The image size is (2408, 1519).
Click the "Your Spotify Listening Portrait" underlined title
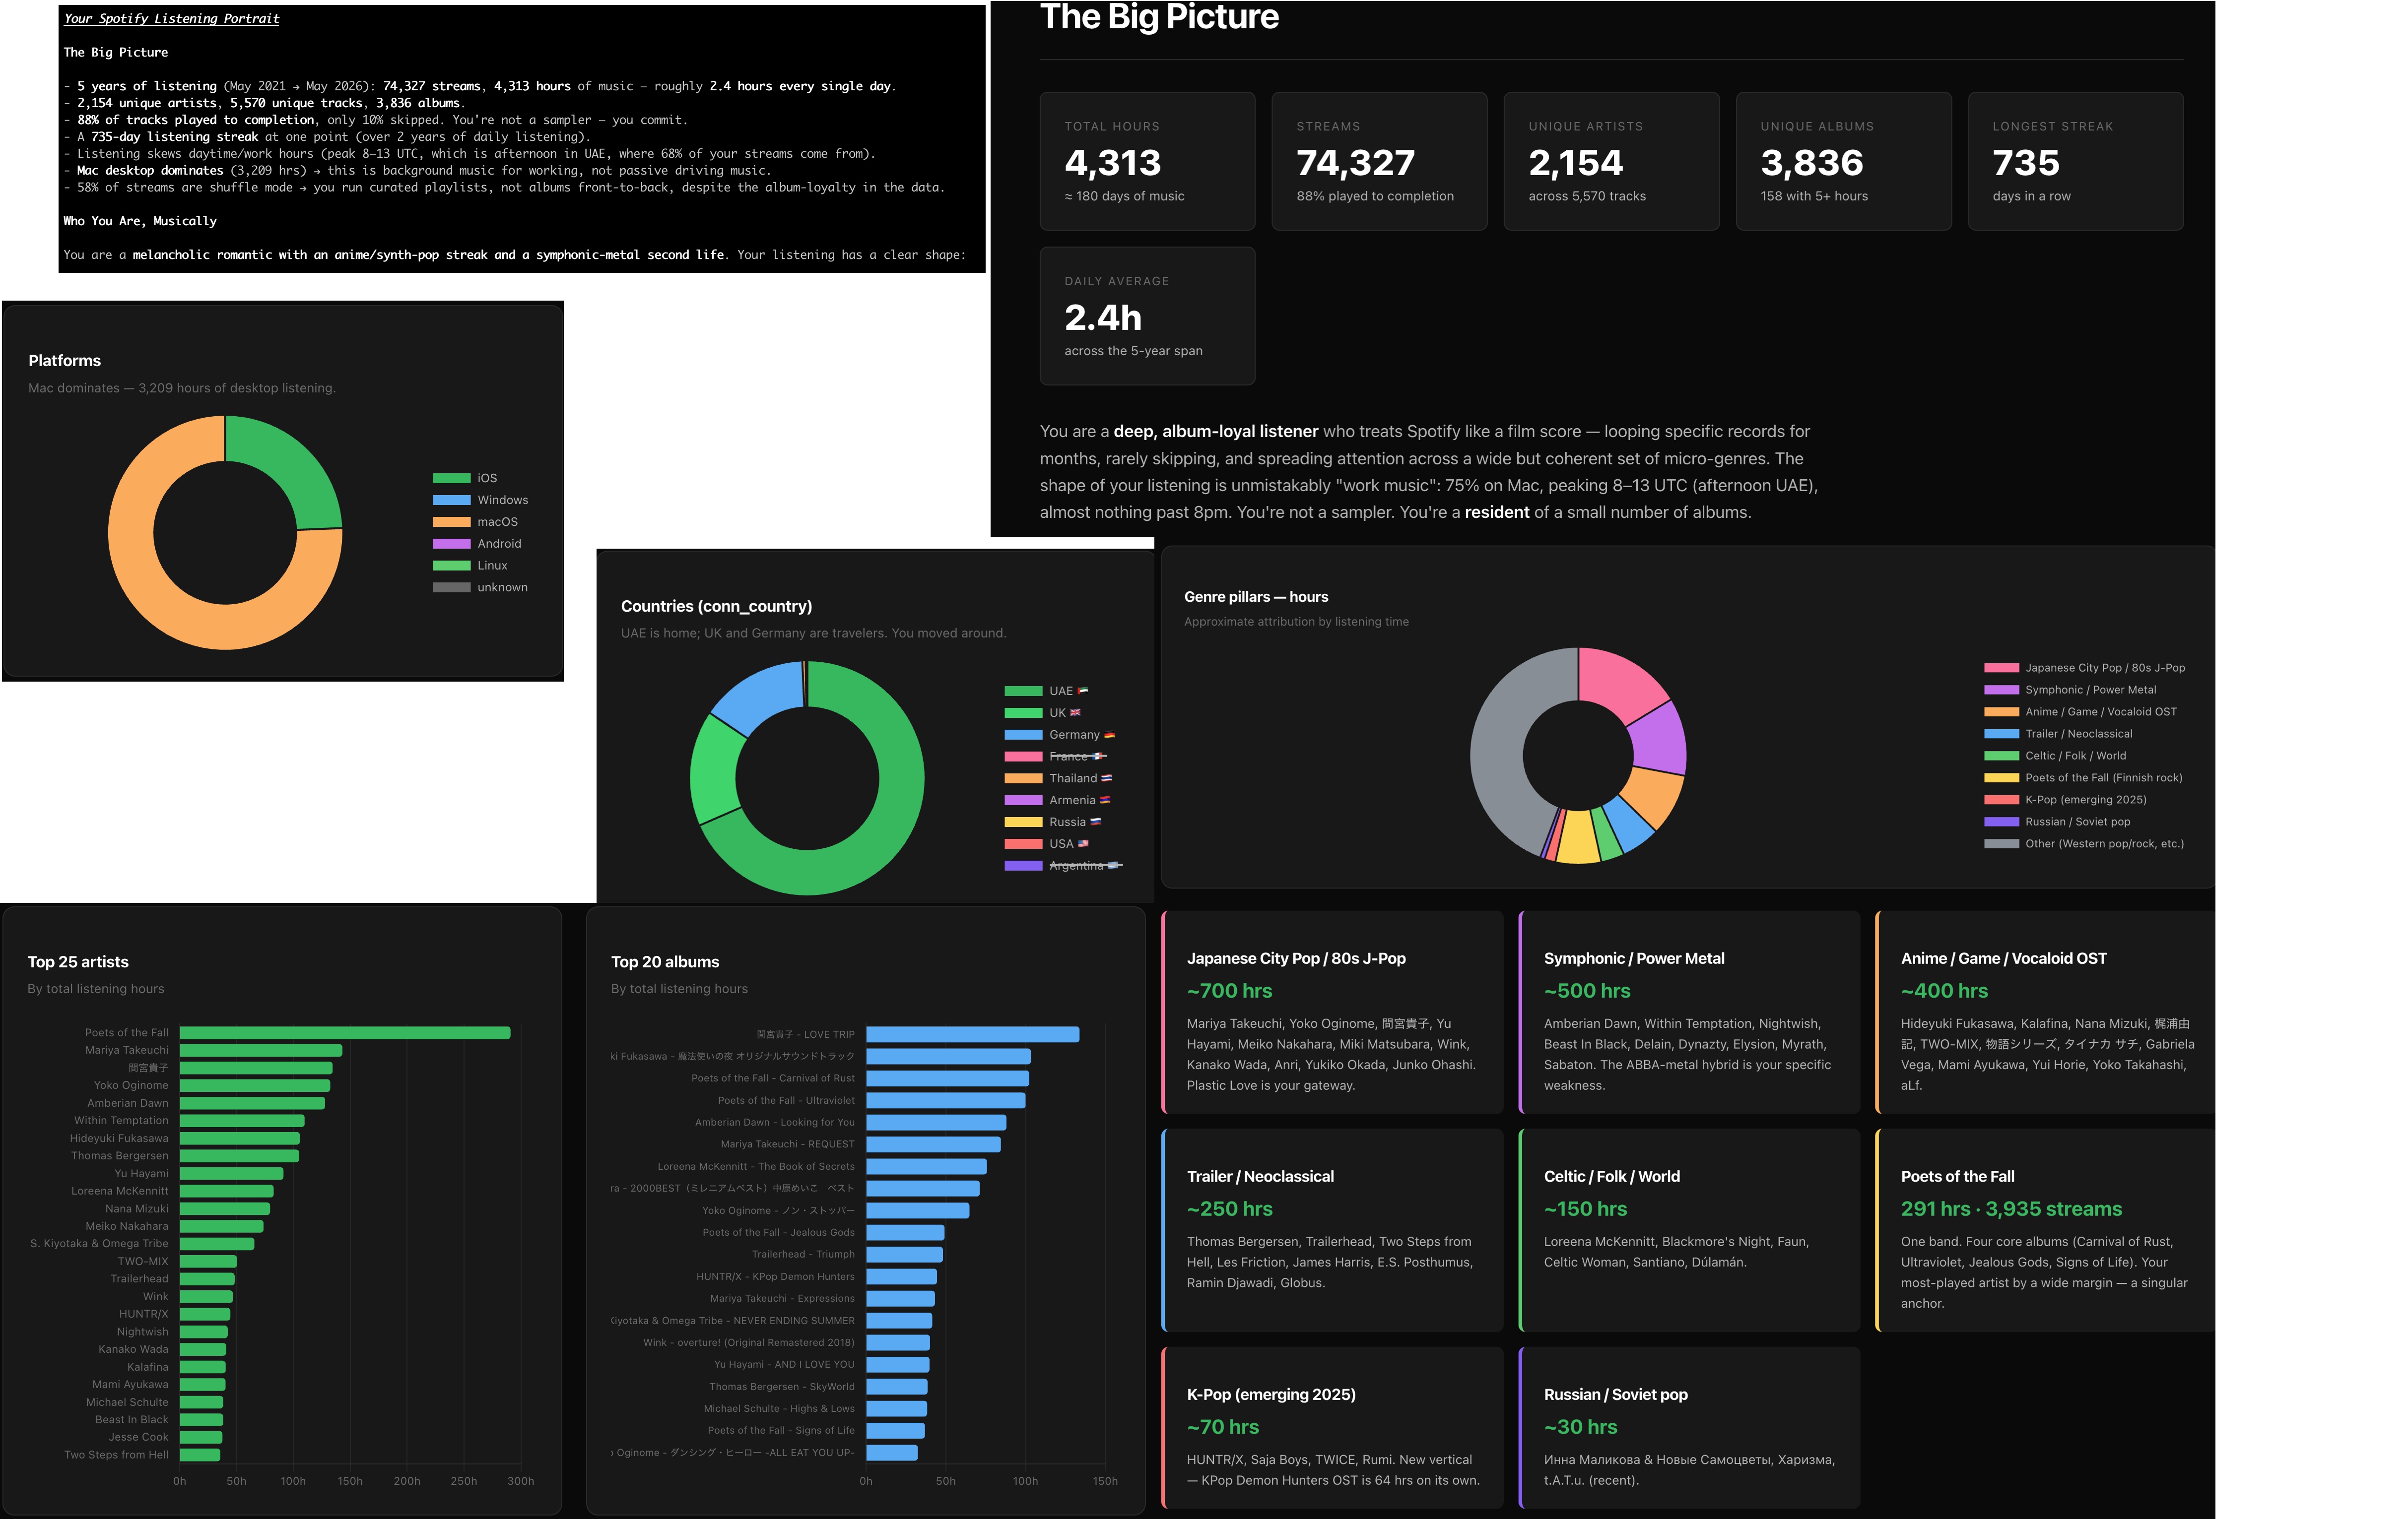pyautogui.click(x=172, y=18)
